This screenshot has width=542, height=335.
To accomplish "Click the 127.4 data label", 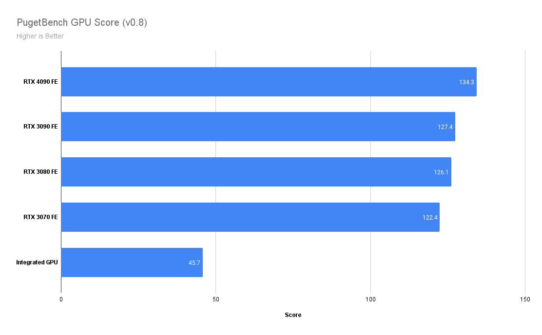I will [445, 127].
